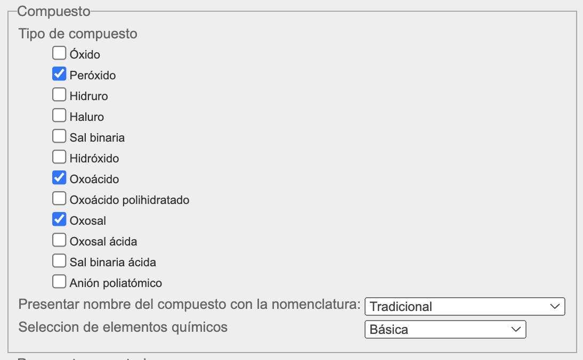Enable the Oxoácido polihidratado checkbox
This screenshot has width=583, height=360.
(x=59, y=199)
